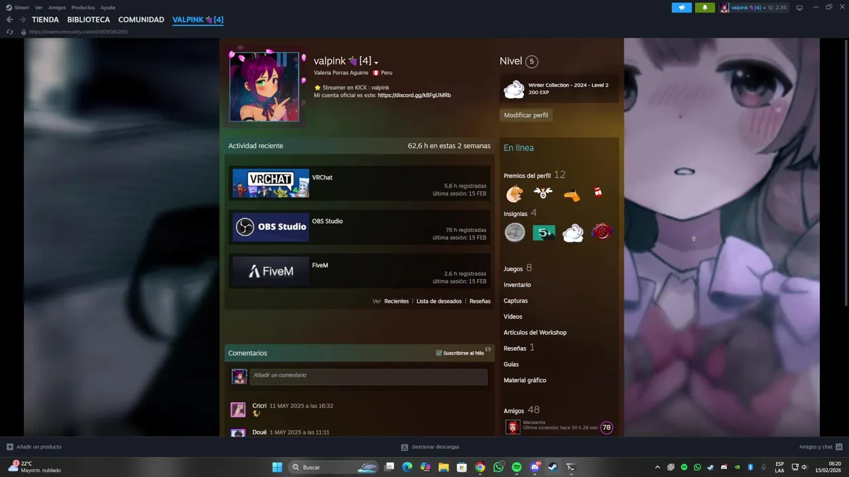The height and width of the screenshot is (477, 849).
Task: Open the VALPINK [4] profile tab
Action: point(198,20)
